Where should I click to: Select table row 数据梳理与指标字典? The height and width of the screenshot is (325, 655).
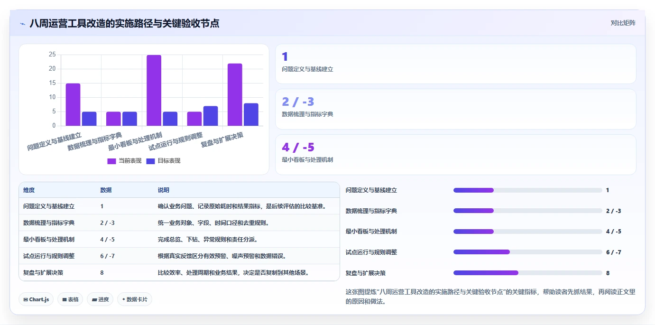tap(179, 223)
